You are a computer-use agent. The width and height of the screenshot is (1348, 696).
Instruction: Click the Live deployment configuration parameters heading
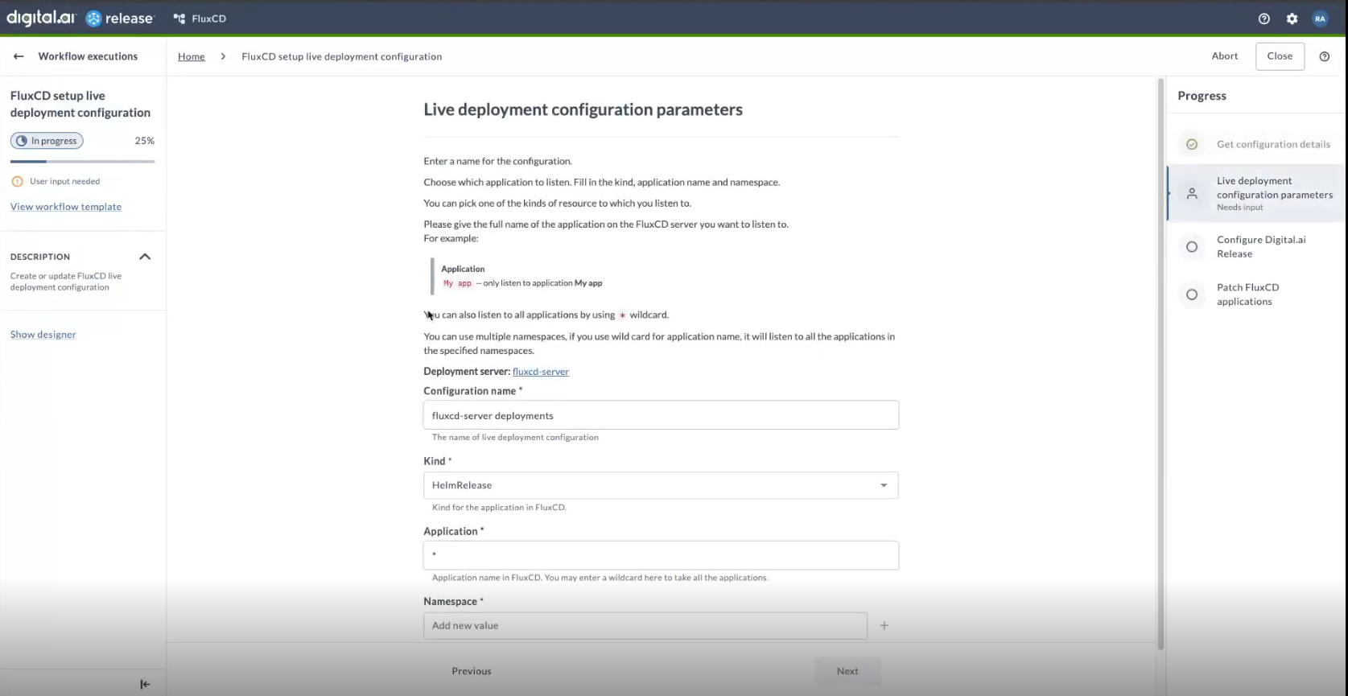583,109
